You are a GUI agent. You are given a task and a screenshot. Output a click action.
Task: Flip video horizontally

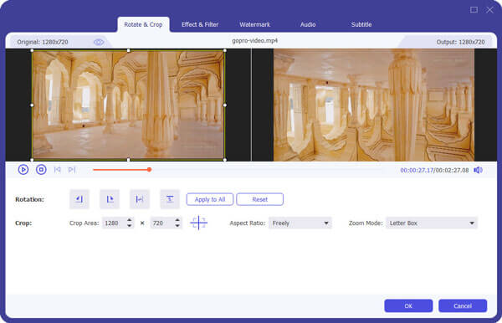tap(140, 199)
